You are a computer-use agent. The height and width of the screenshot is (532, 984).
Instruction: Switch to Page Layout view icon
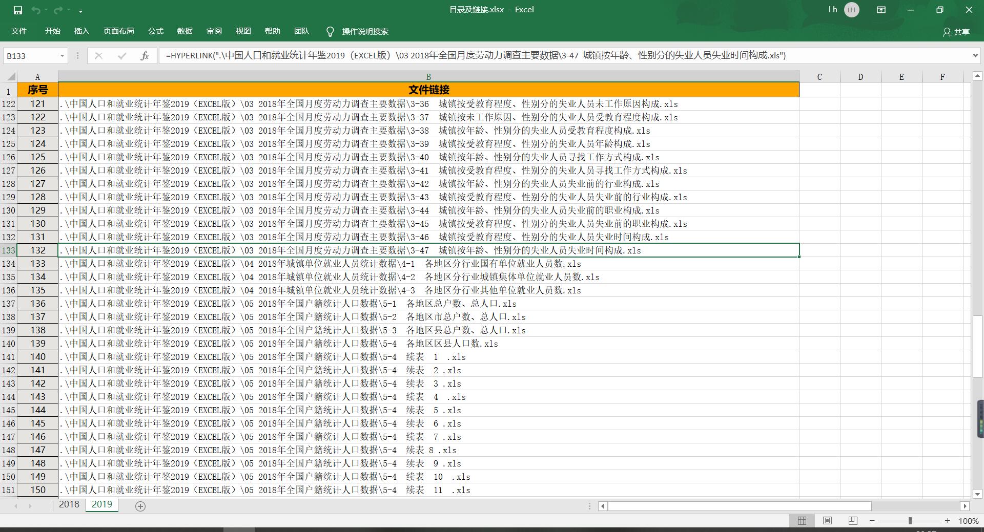click(827, 521)
